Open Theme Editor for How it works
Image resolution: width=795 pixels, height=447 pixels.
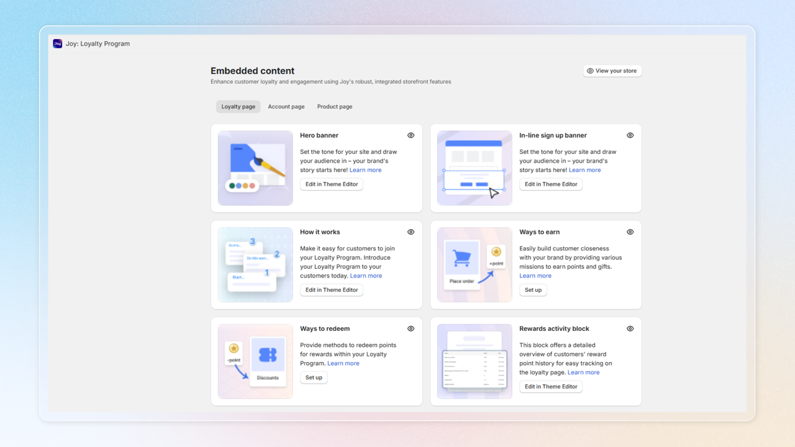332,290
